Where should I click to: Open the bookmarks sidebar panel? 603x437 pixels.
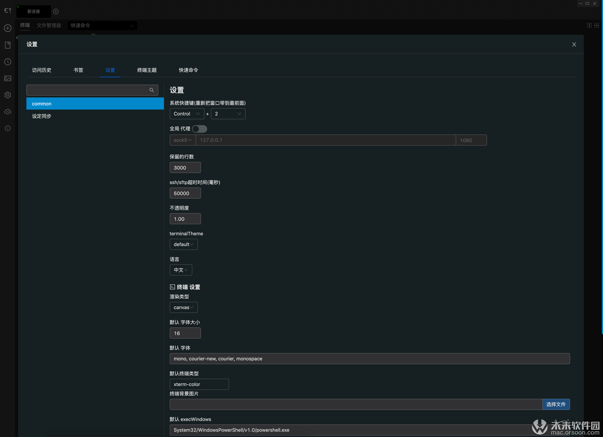(x=8, y=45)
